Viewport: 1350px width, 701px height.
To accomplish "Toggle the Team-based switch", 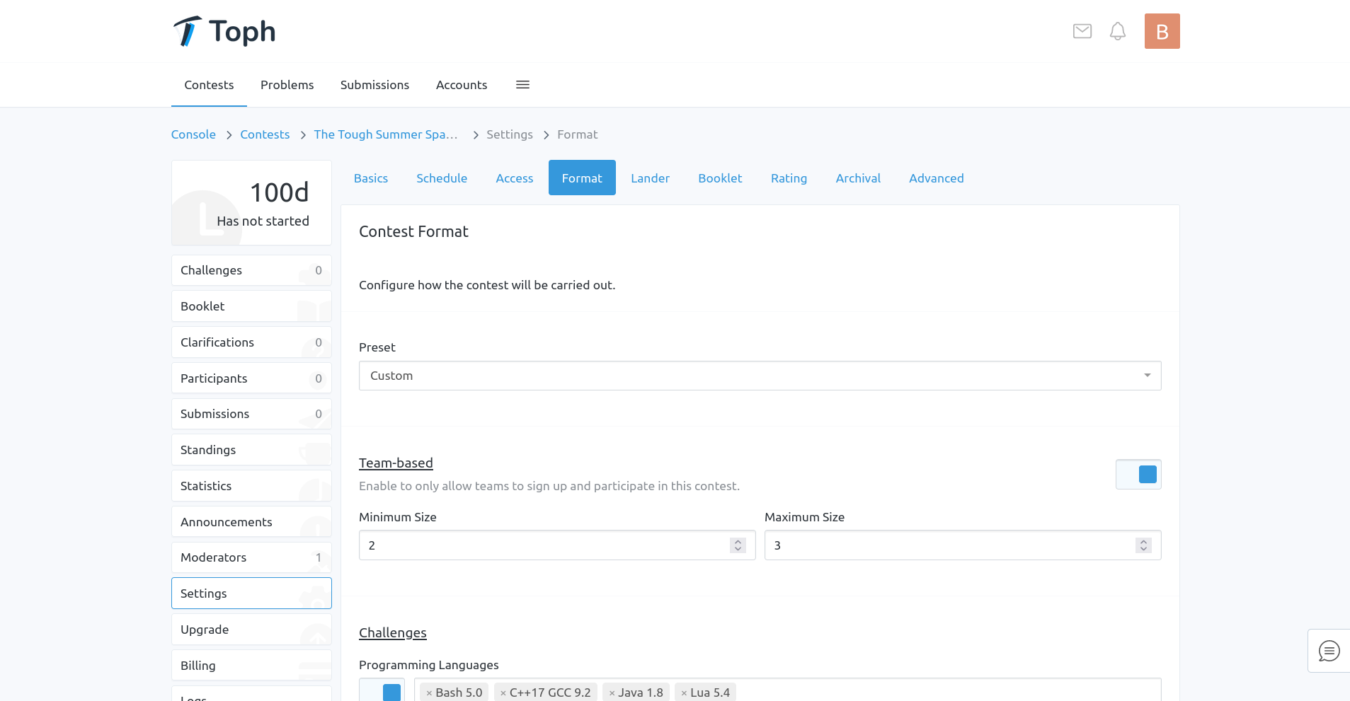I will click(1138, 474).
